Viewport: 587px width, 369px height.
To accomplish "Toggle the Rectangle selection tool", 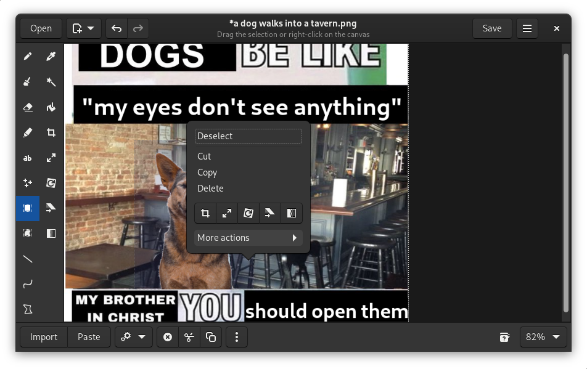I will (28, 208).
